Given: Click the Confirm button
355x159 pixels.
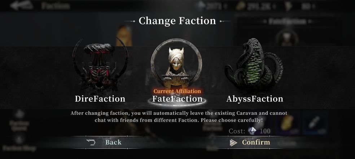Looking at the screenshot, I should pyautogui.click(x=250, y=142).
